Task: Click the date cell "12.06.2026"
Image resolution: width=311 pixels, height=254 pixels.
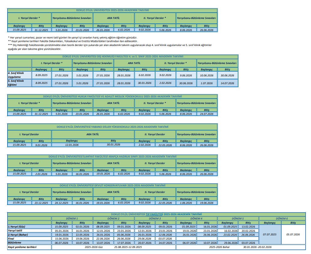Action: coord(165,235)
